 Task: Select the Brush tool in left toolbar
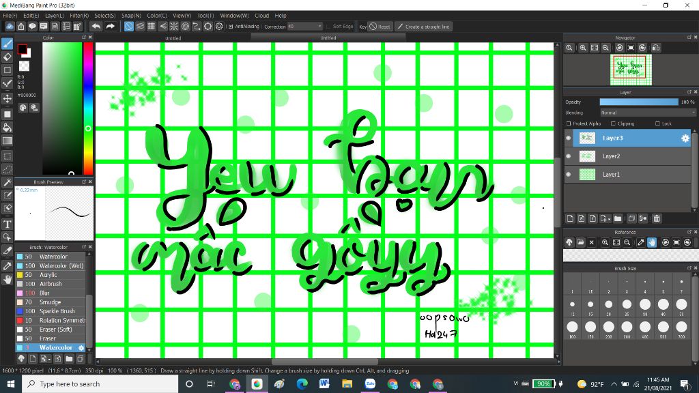point(7,44)
